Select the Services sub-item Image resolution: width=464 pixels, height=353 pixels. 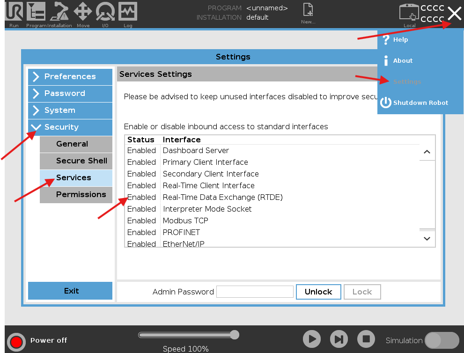pyautogui.click(x=76, y=178)
